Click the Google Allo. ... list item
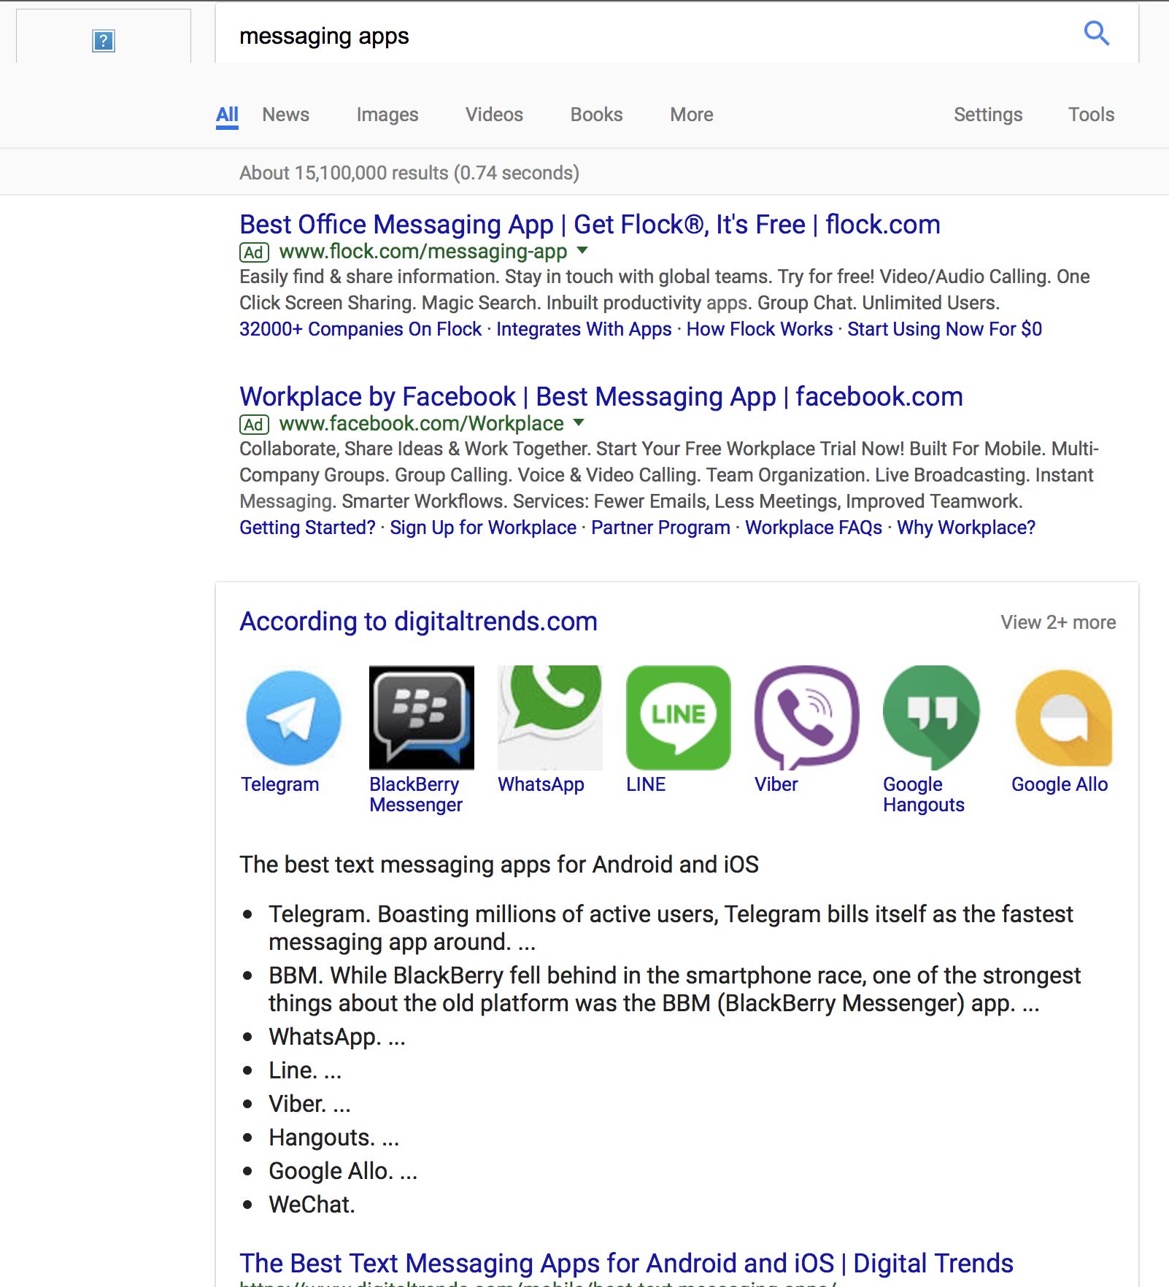 coord(343,1171)
